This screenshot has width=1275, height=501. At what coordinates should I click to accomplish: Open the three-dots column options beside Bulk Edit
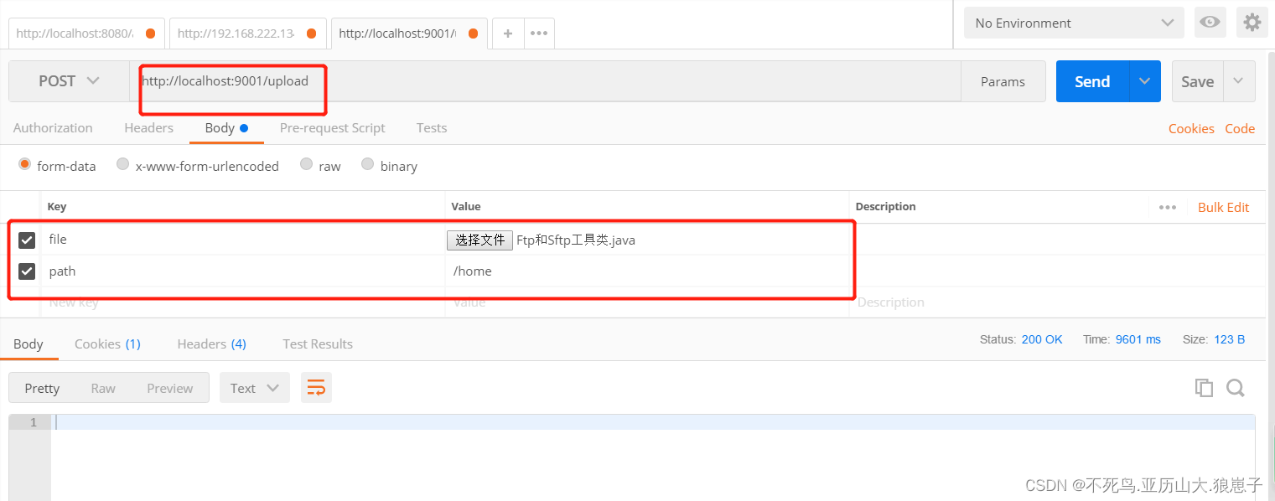click(1168, 208)
